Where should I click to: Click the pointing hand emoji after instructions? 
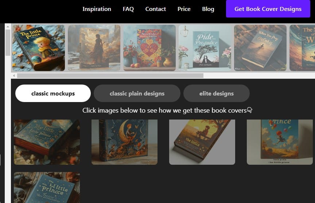[x=250, y=110]
